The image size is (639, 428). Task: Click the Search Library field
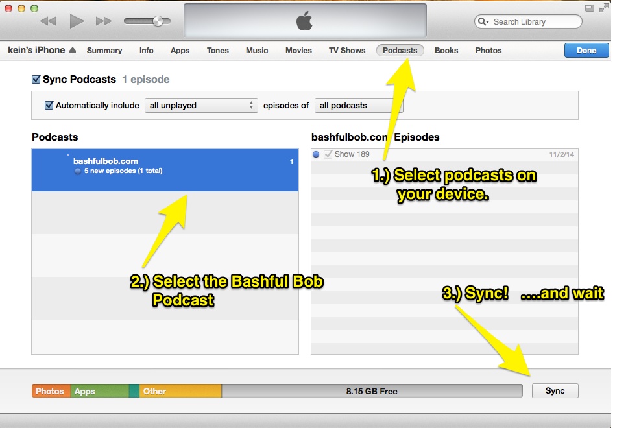click(x=528, y=21)
